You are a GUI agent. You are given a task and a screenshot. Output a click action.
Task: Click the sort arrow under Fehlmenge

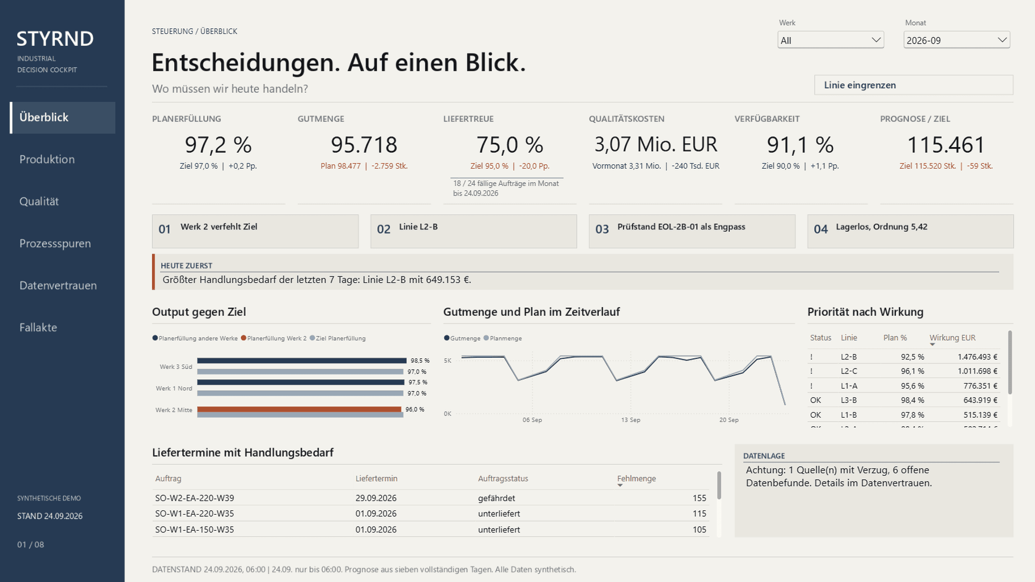click(620, 486)
